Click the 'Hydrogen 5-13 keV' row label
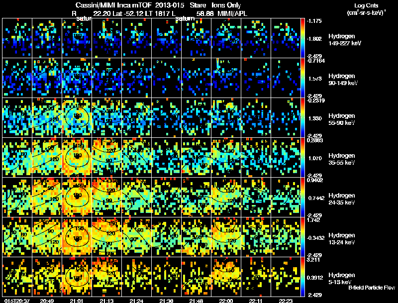Image resolution: width=398 pixels, height=303 pixels. (342, 279)
